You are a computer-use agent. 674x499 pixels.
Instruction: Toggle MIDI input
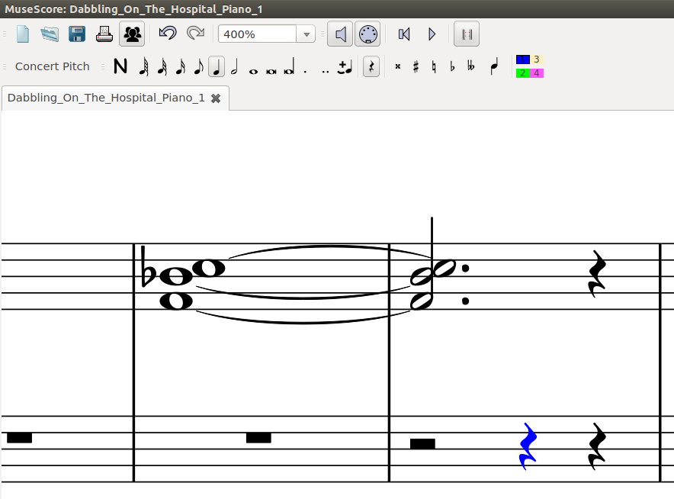pos(367,34)
